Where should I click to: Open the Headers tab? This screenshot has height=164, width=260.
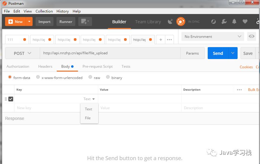45,66
